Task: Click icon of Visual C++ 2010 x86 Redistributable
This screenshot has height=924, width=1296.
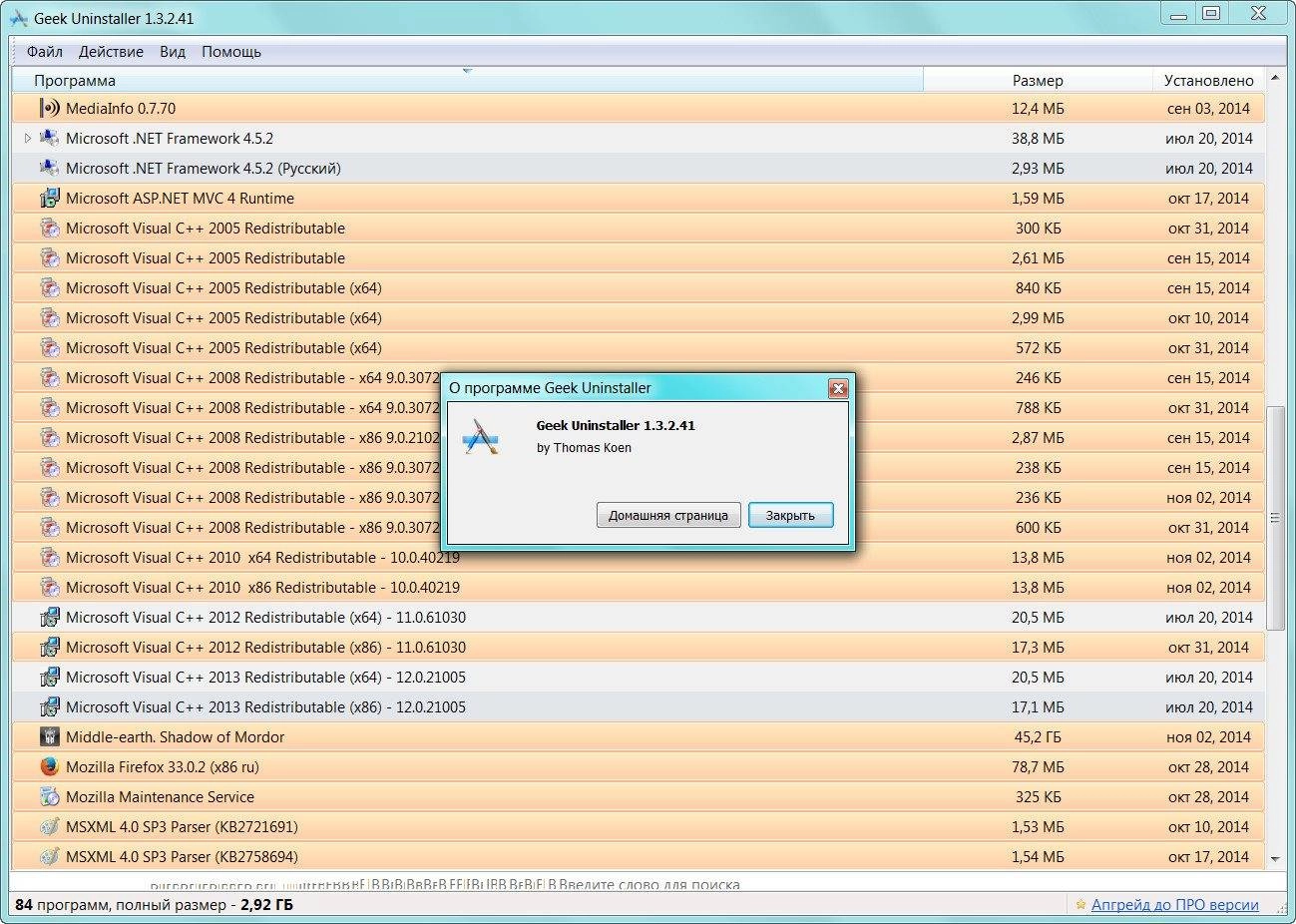Action: click(x=49, y=587)
